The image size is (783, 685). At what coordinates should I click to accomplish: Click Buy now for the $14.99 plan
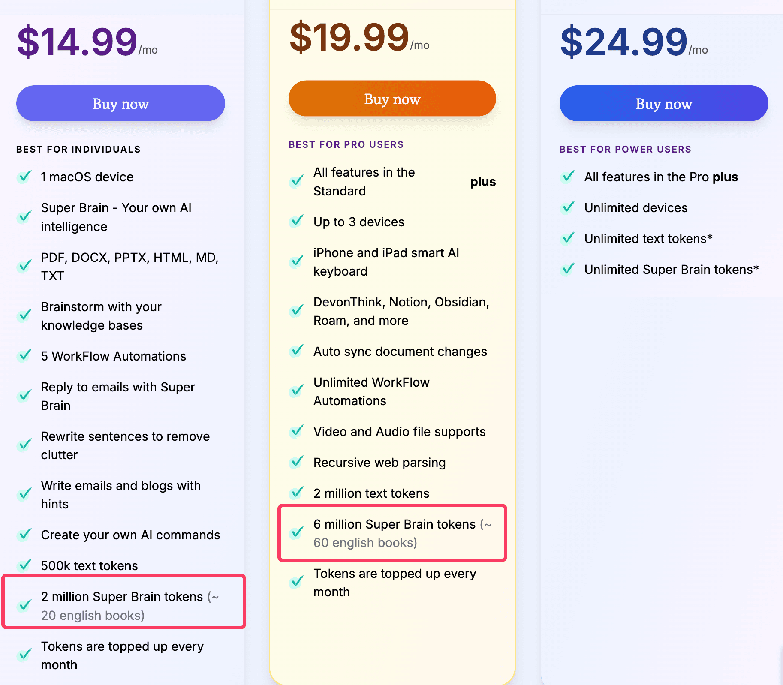[x=120, y=103]
